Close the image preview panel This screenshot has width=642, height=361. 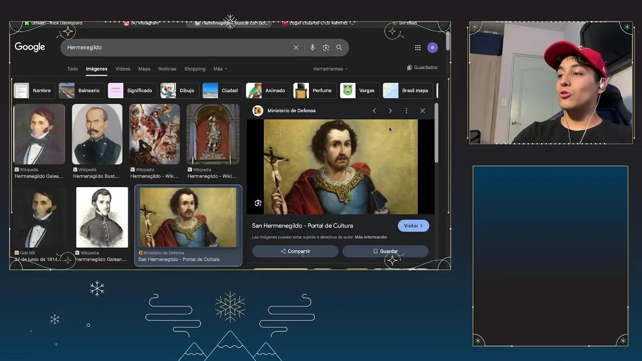[422, 111]
